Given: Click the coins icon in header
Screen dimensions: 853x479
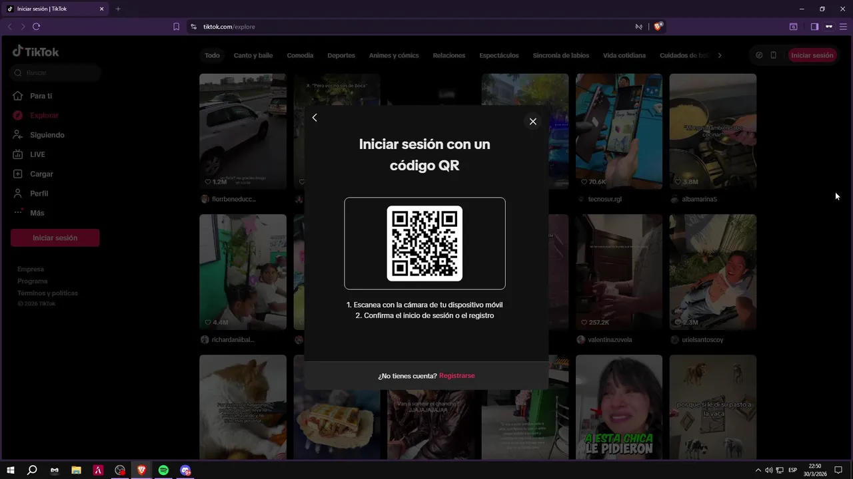Looking at the screenshot, I should click(759, 55).
